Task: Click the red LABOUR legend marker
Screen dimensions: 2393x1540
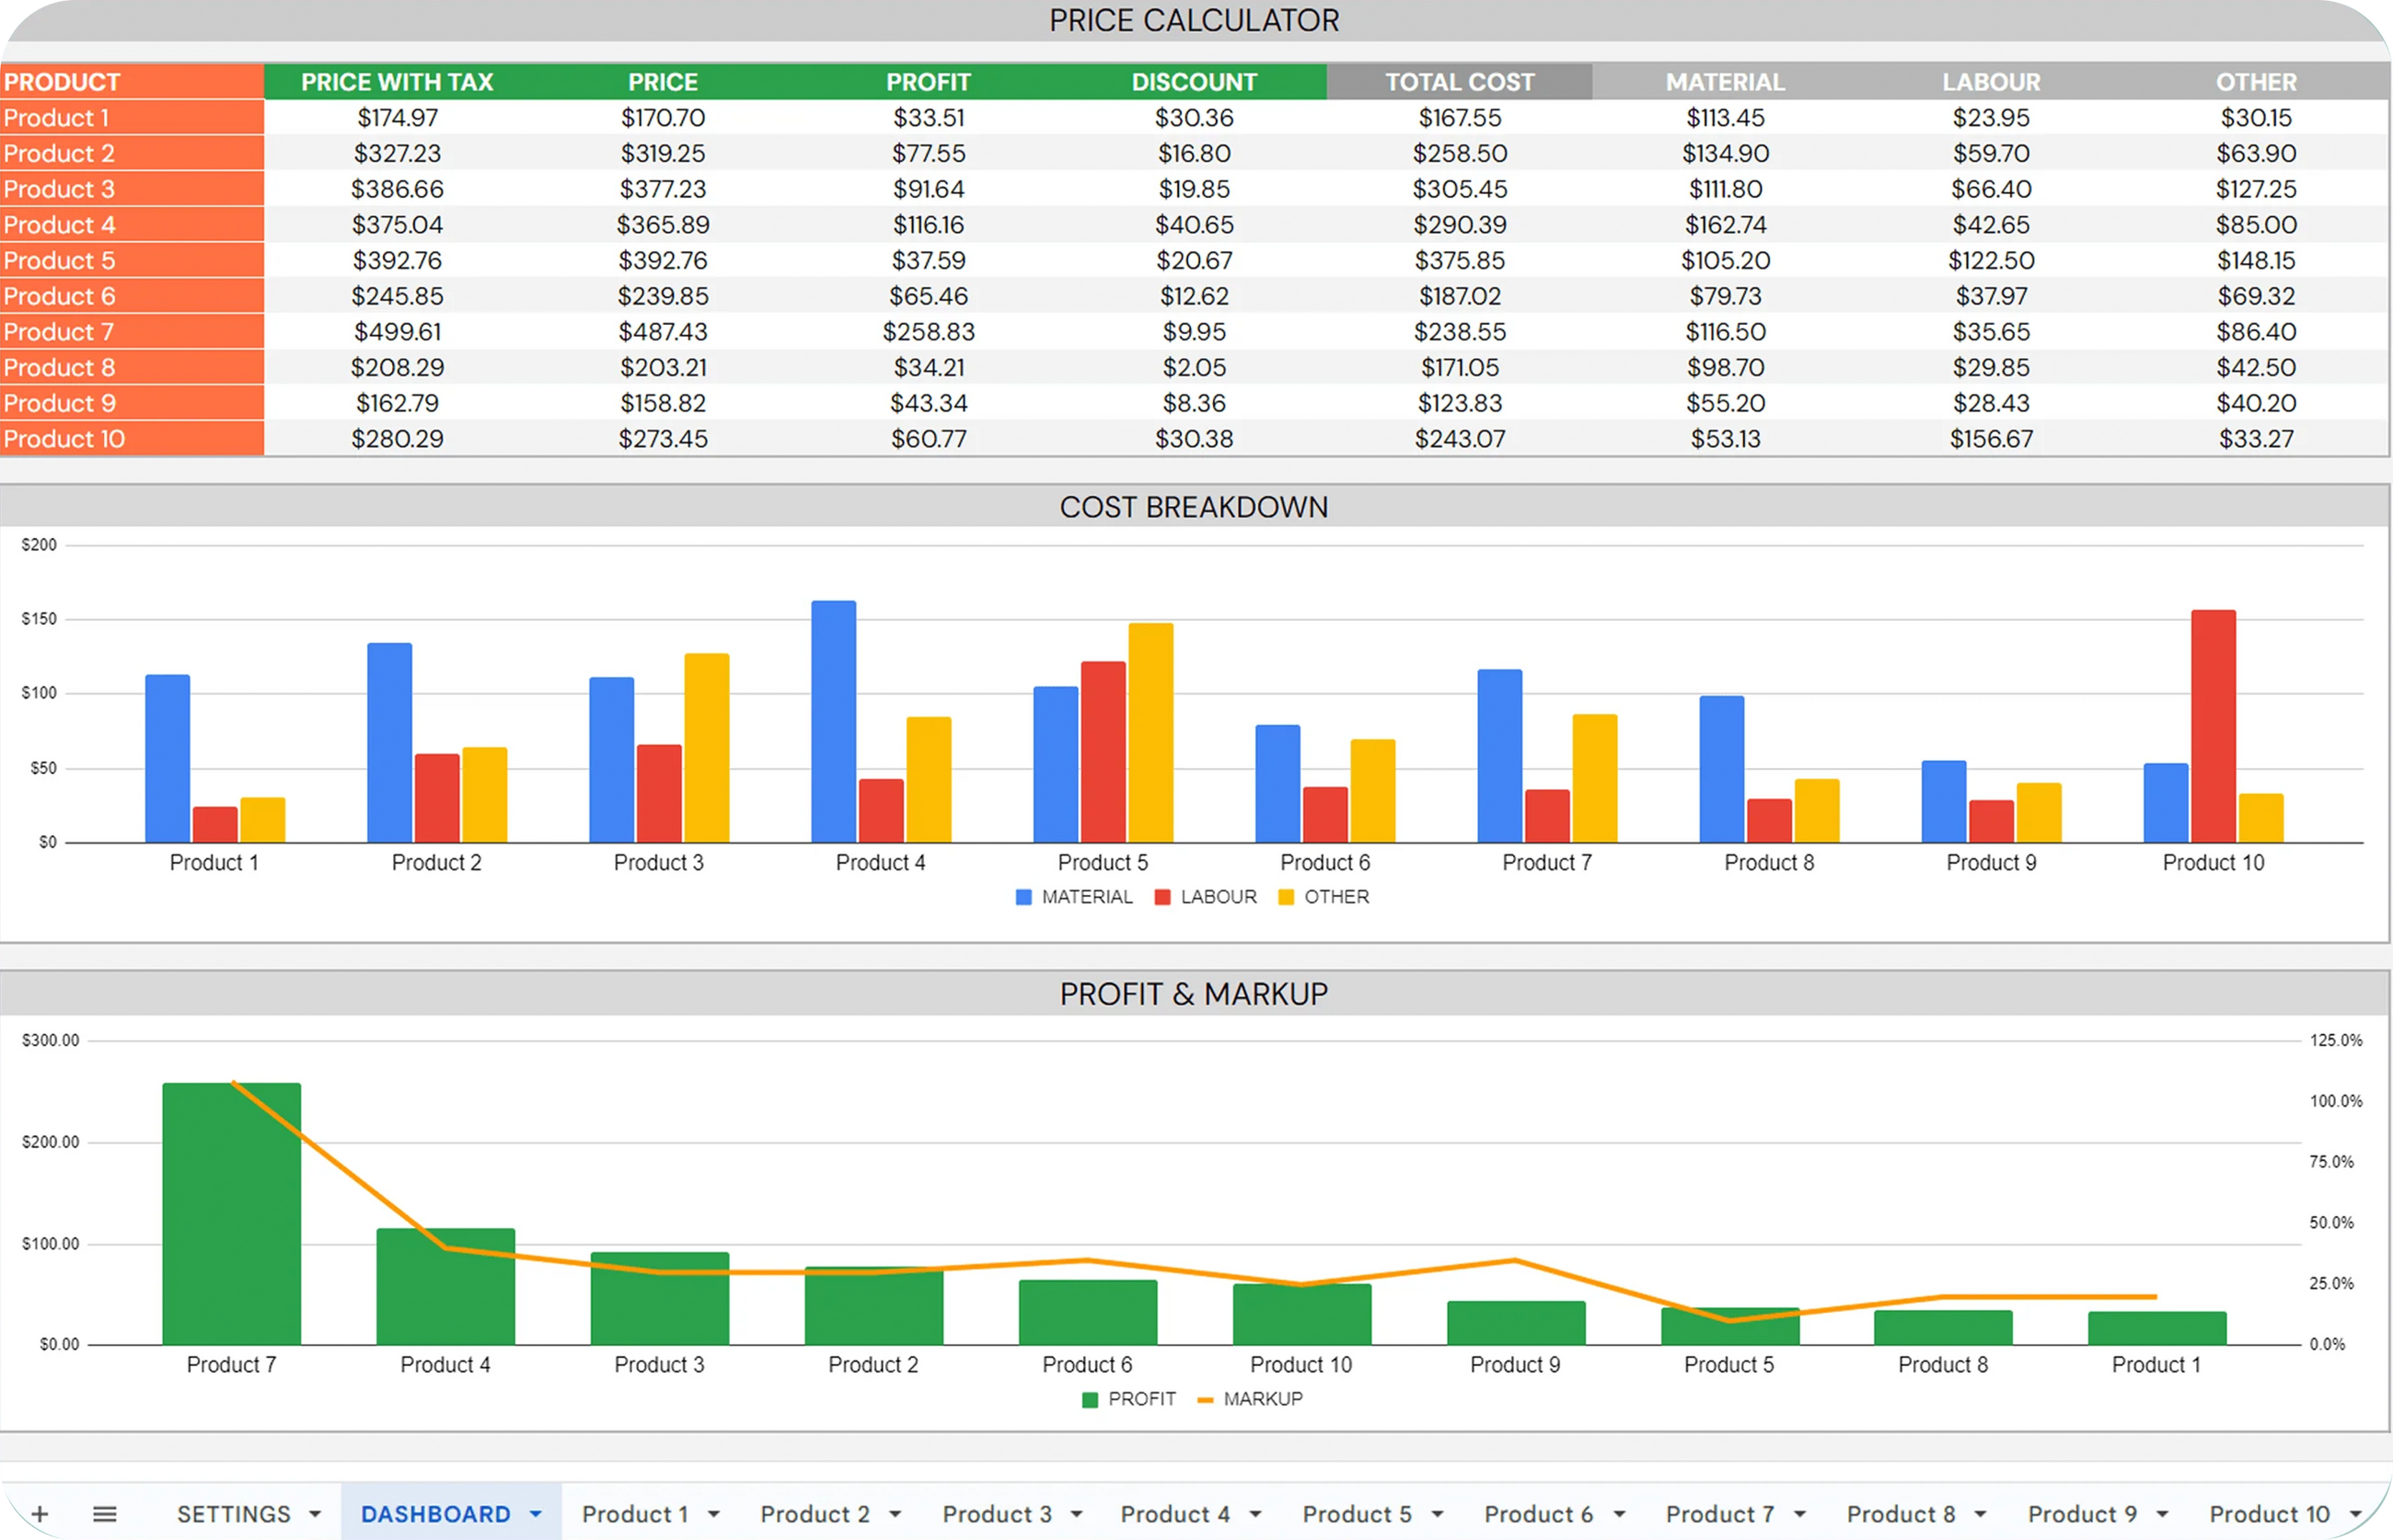Action: click(1162, 897)
